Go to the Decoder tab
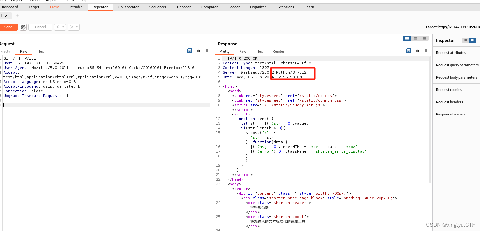Viewport: 480px width, 231px height. coord(184,7)
